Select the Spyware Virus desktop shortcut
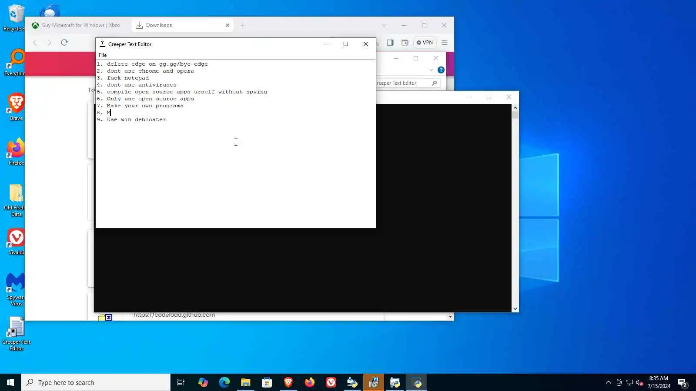Screen dimensions: 696x391 15,289
